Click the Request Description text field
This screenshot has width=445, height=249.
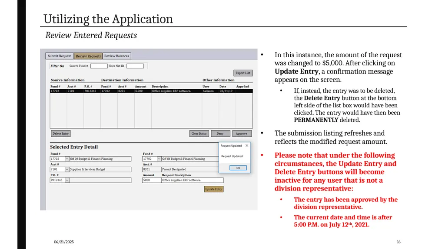click(193, 180)
